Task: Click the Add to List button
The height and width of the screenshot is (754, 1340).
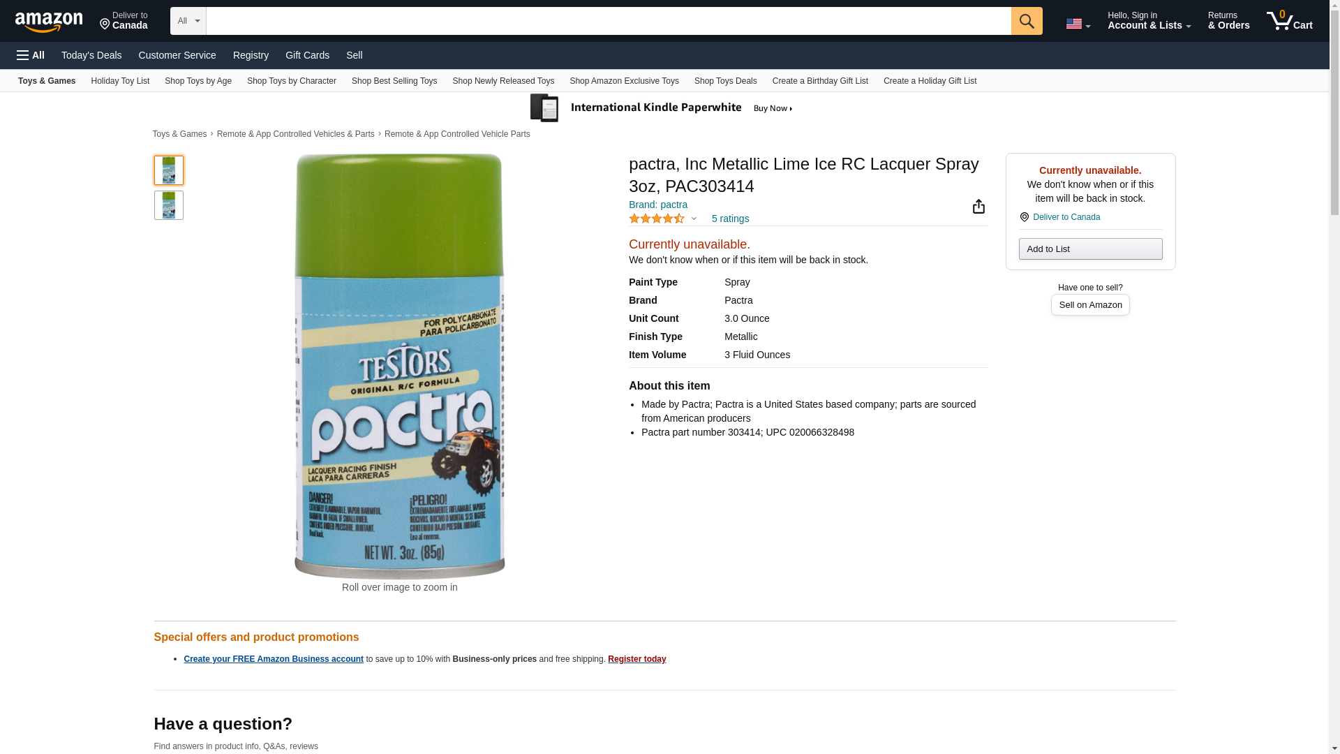Action: (x=1090, y=249)
